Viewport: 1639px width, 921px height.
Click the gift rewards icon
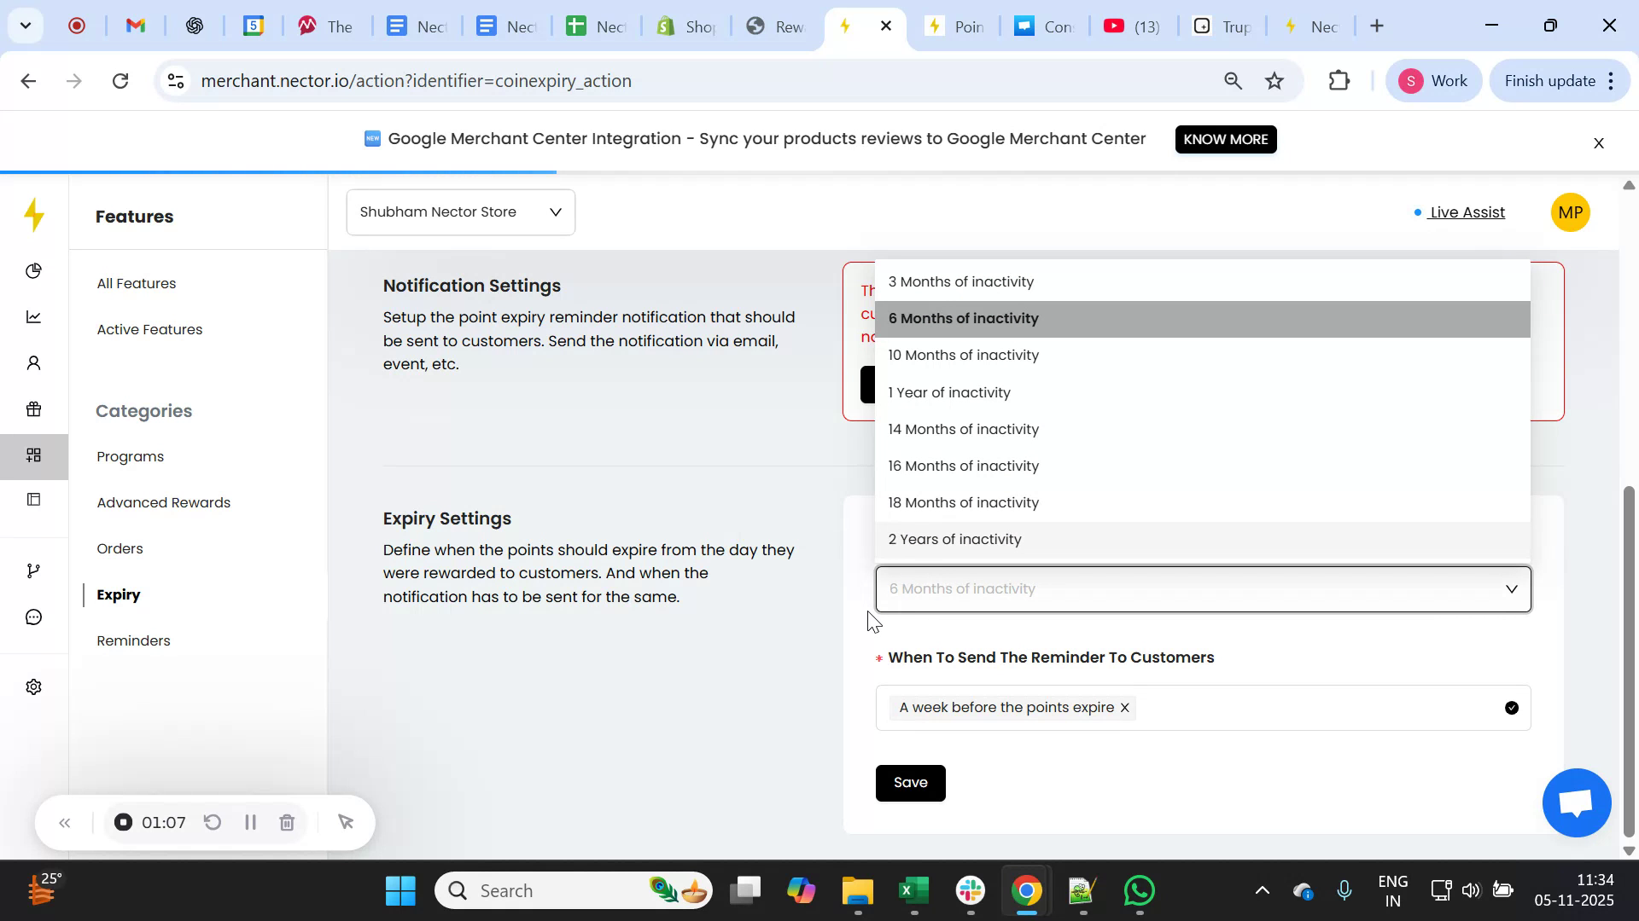pos(34,409)
